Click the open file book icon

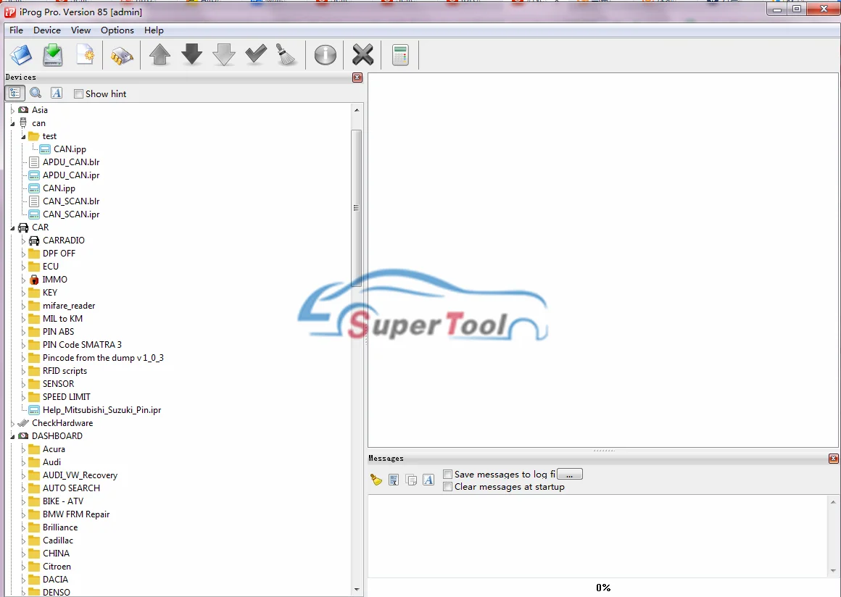pyautogui.click(x=22, y=55)
